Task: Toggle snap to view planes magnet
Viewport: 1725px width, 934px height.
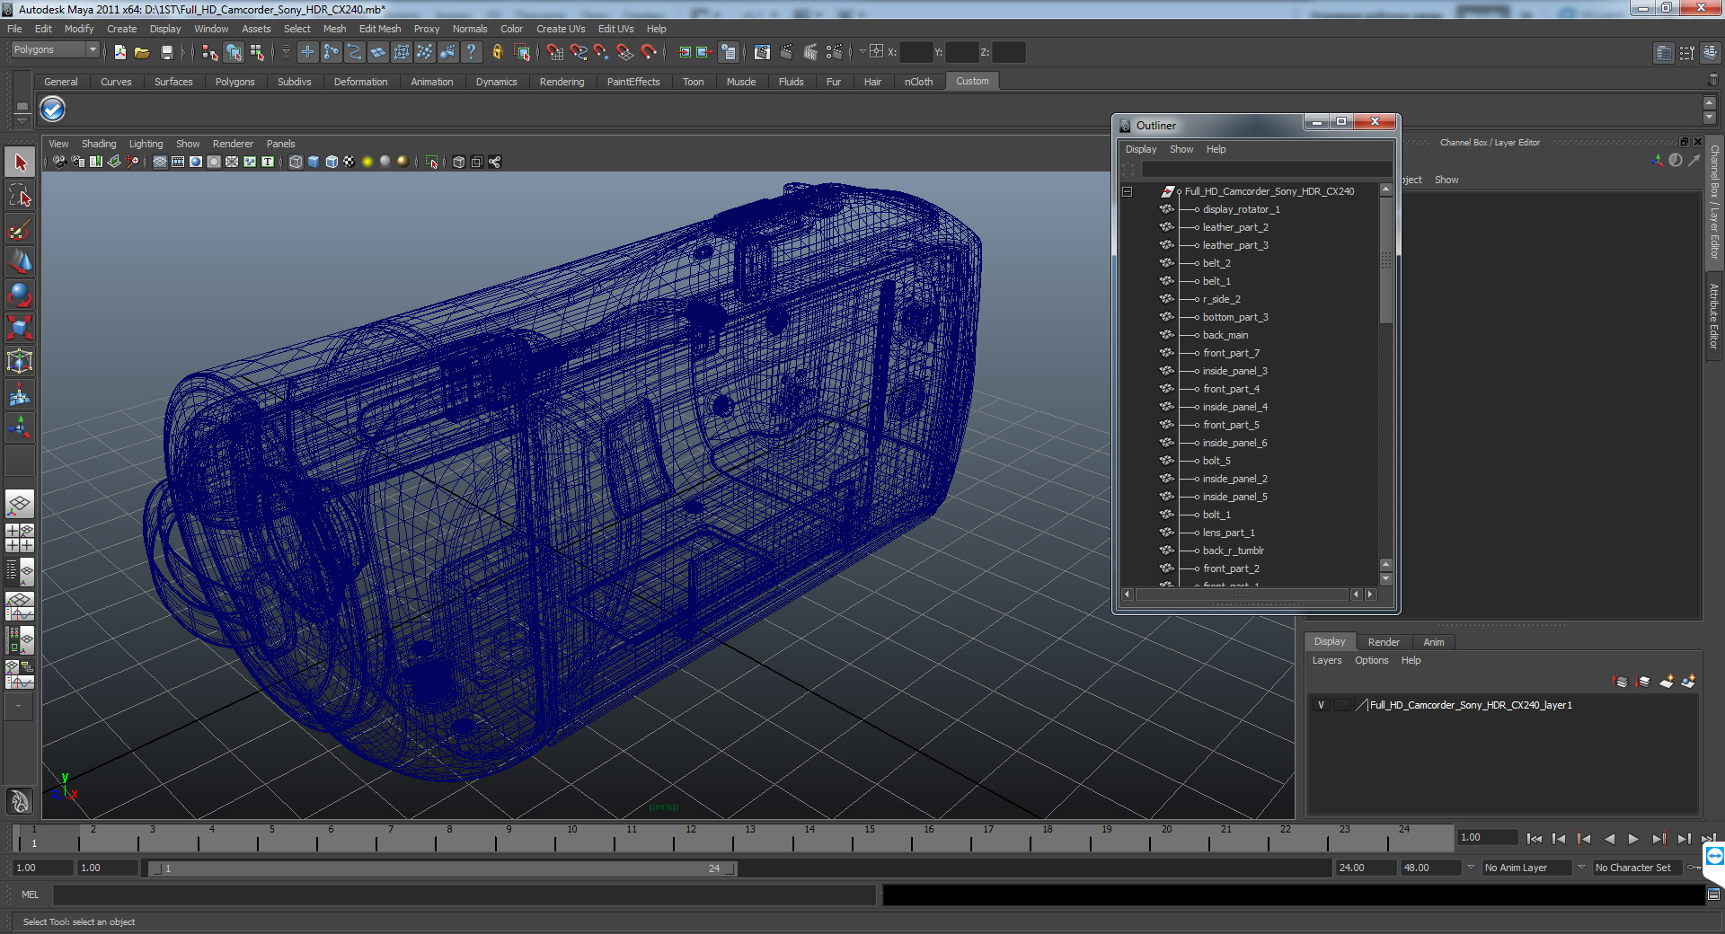Action: click(x=625, y=53)
